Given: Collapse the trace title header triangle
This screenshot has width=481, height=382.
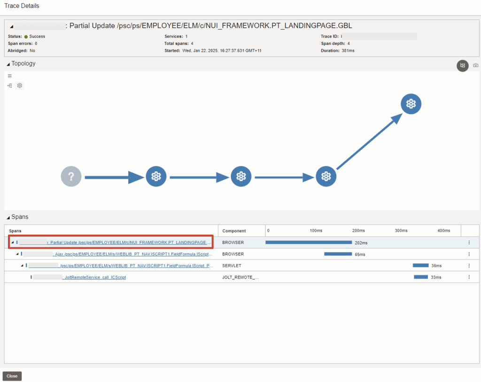Looking at the screenshot, I should pos(12,27).
